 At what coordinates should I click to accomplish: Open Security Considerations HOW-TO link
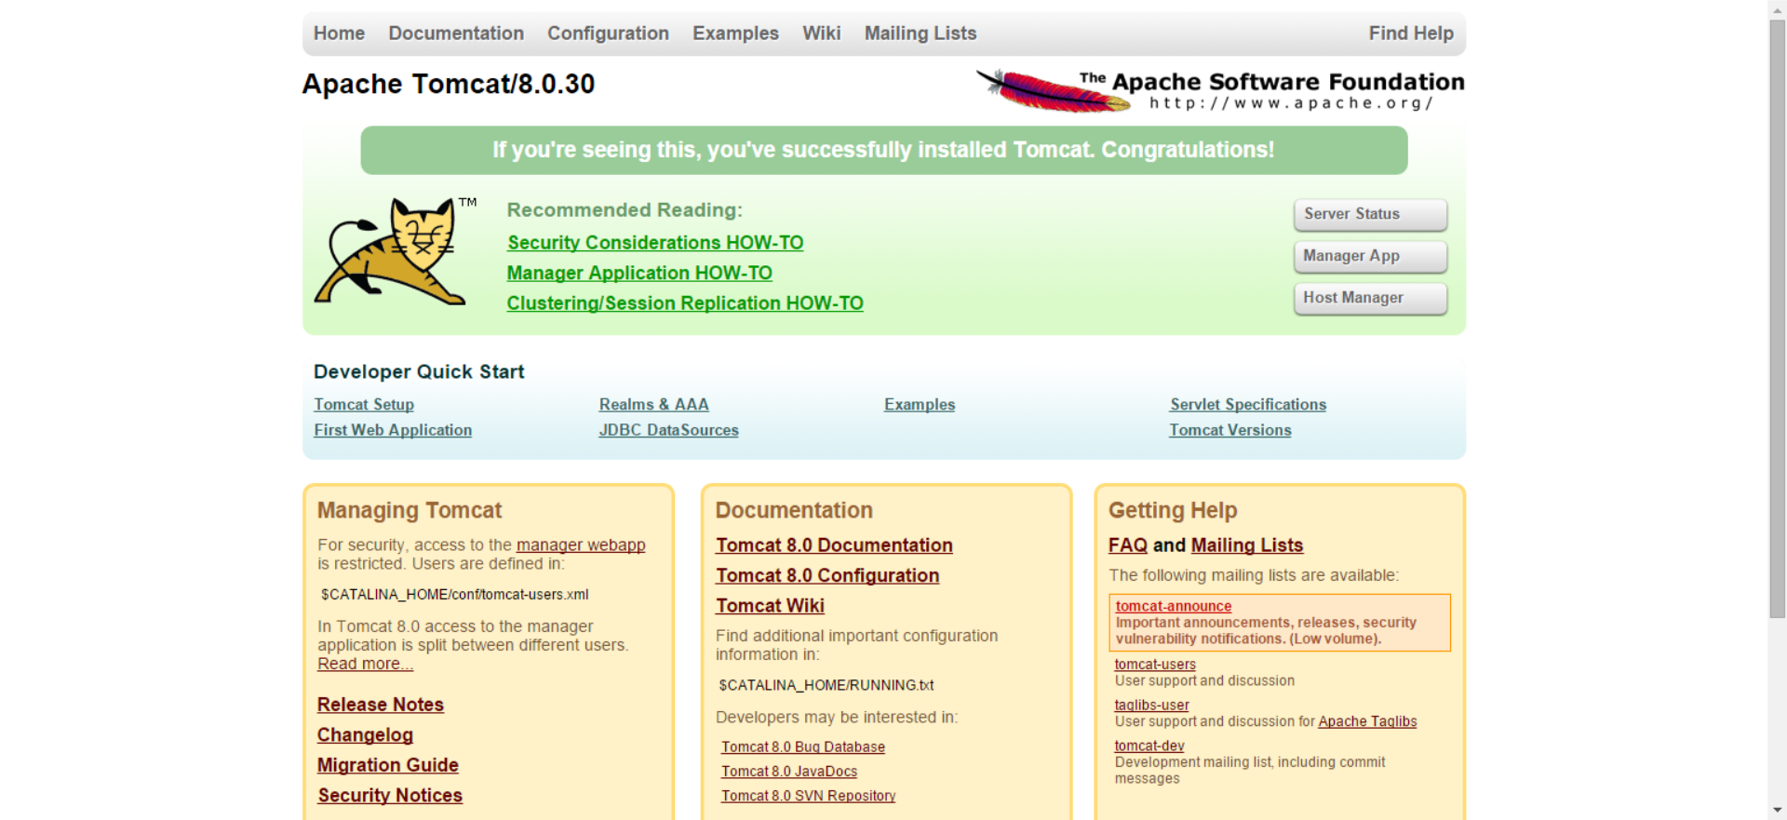click(x=655, y=243)
